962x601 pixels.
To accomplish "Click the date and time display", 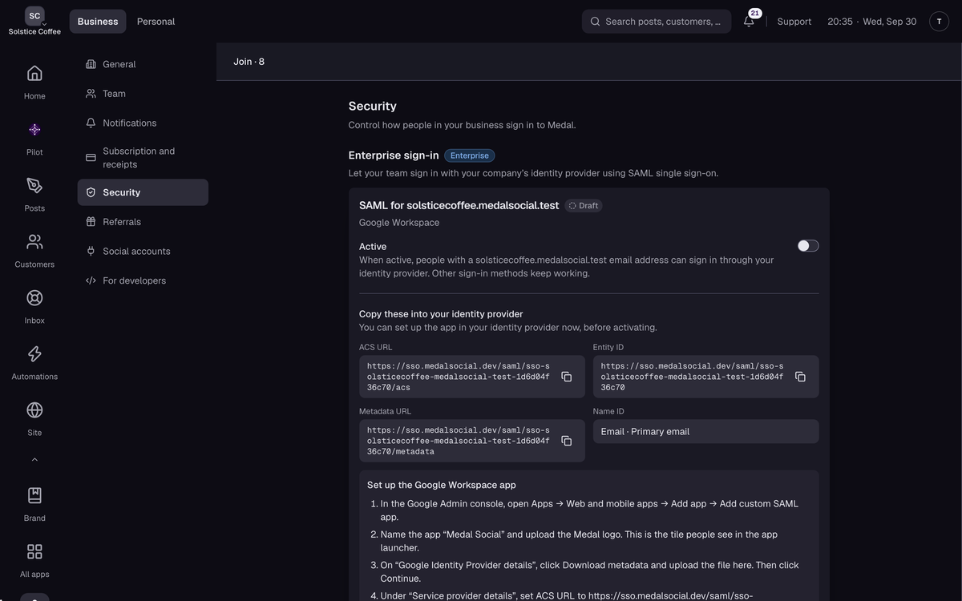I will (x=872, y=22).
